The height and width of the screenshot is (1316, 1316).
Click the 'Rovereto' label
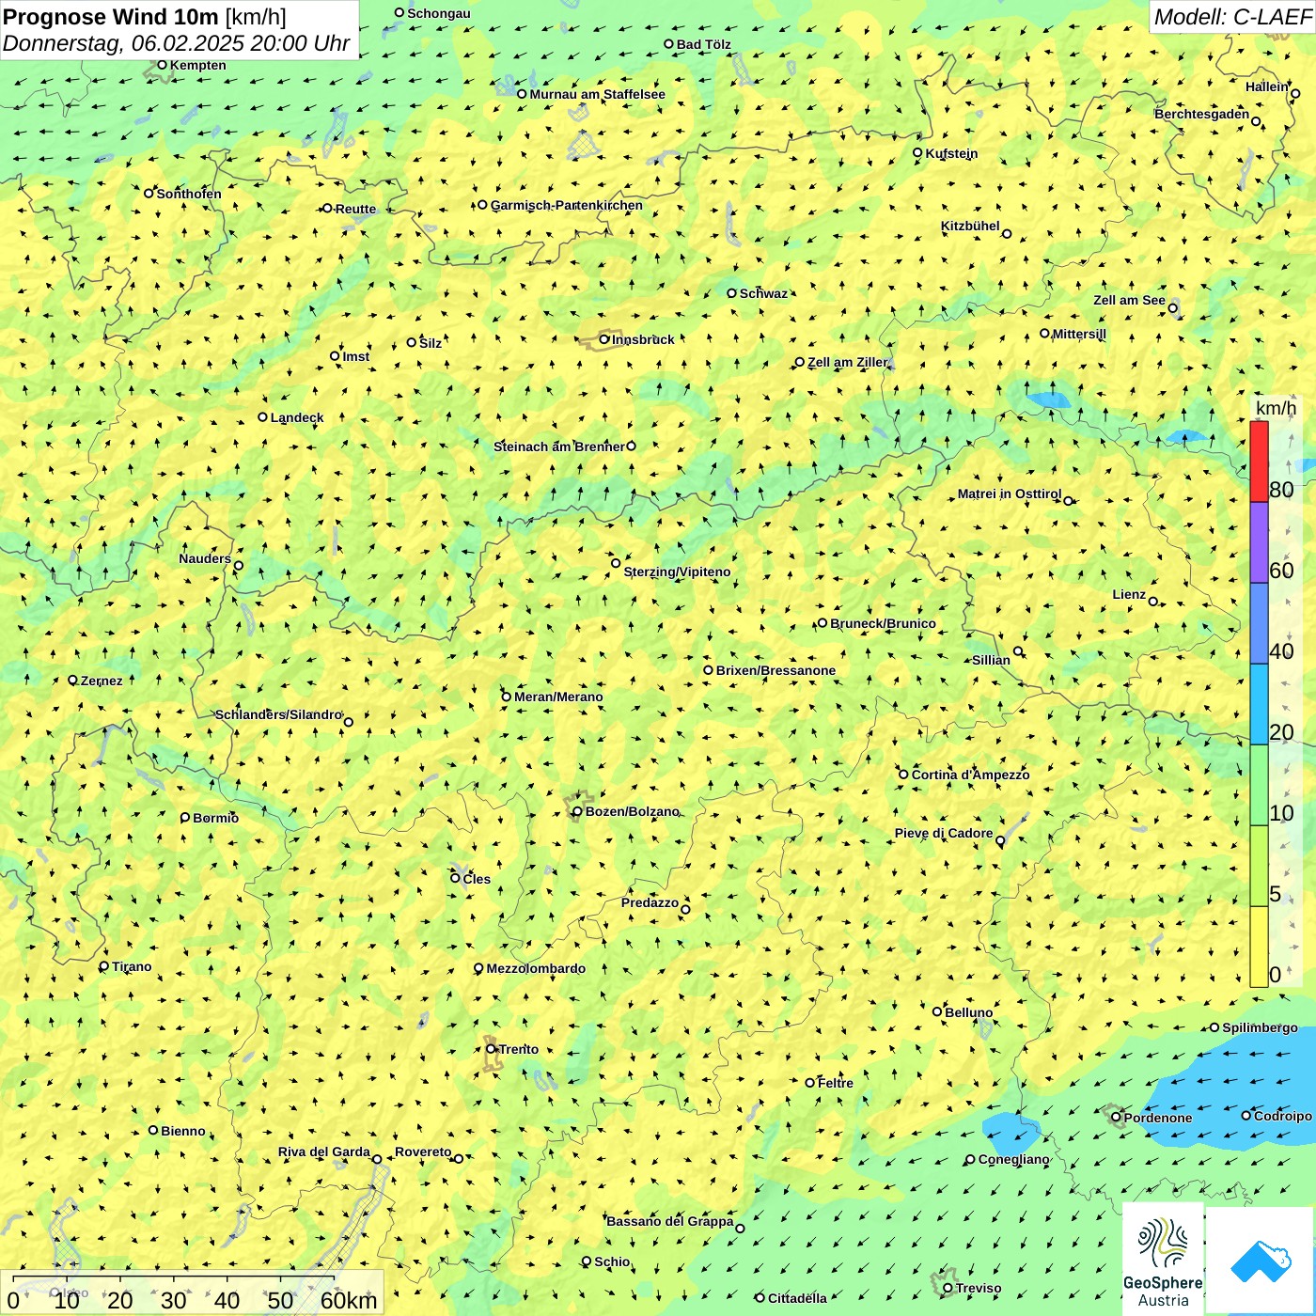click(423, 1151)
